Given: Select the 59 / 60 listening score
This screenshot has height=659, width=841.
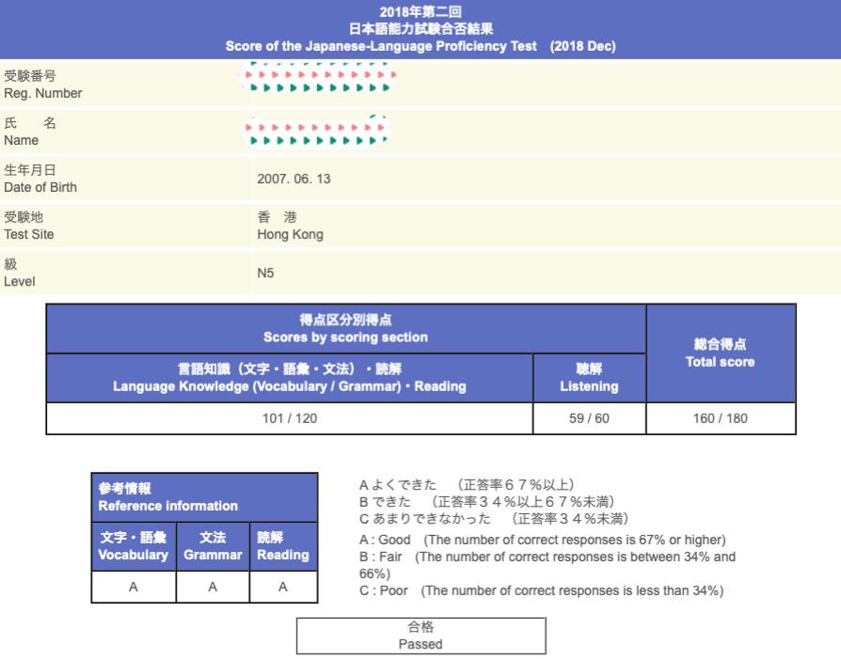Looking at the screenshot, I should [x=589, y=418].
